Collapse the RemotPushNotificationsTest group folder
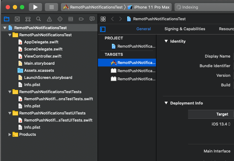 [10, 35]
